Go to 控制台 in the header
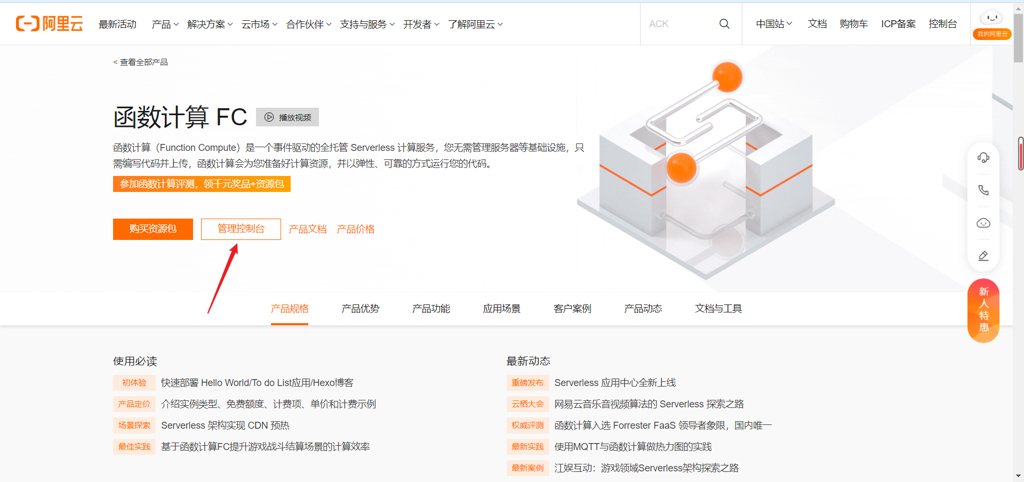Image resolution: width=1024 pixels, height=482 pixels. point(943,24)
